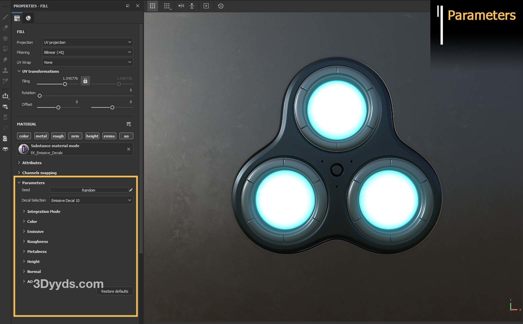
Task: Select the Eraser tool in sidebar
Action: pyautogui.click(x=5, y=28)
